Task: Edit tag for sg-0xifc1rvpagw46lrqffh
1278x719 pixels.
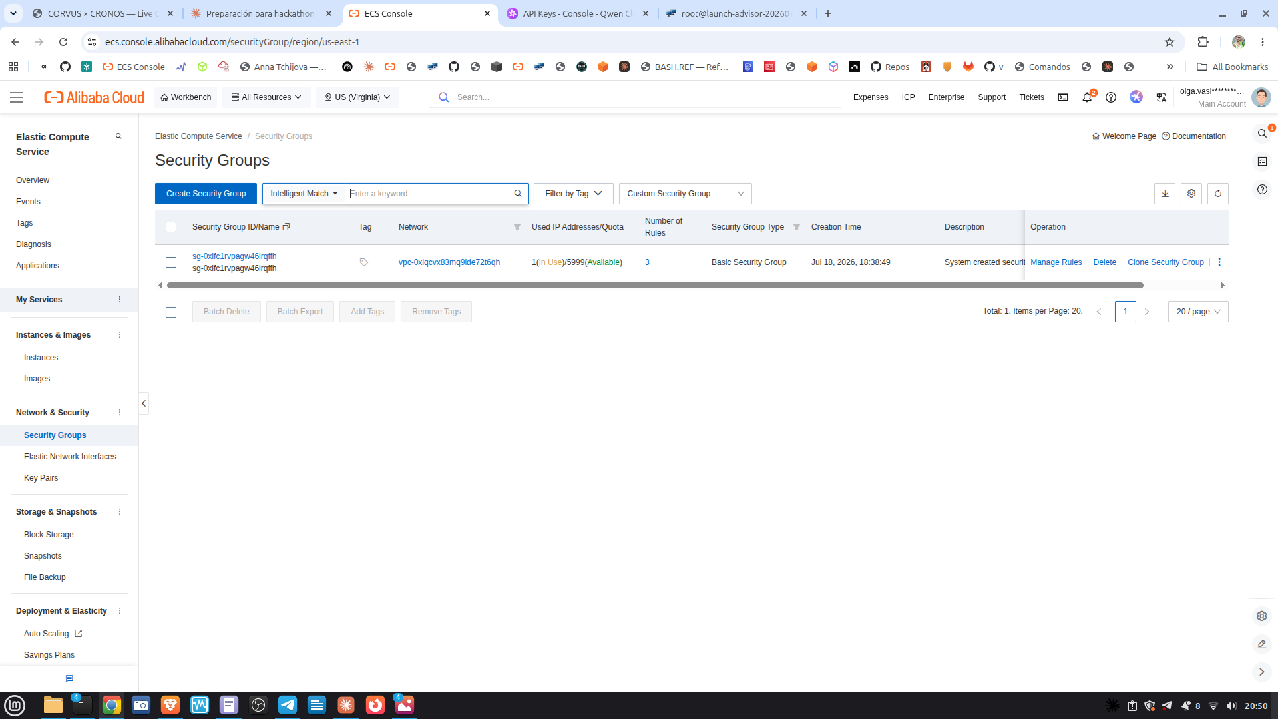Action: coord(364,262)
